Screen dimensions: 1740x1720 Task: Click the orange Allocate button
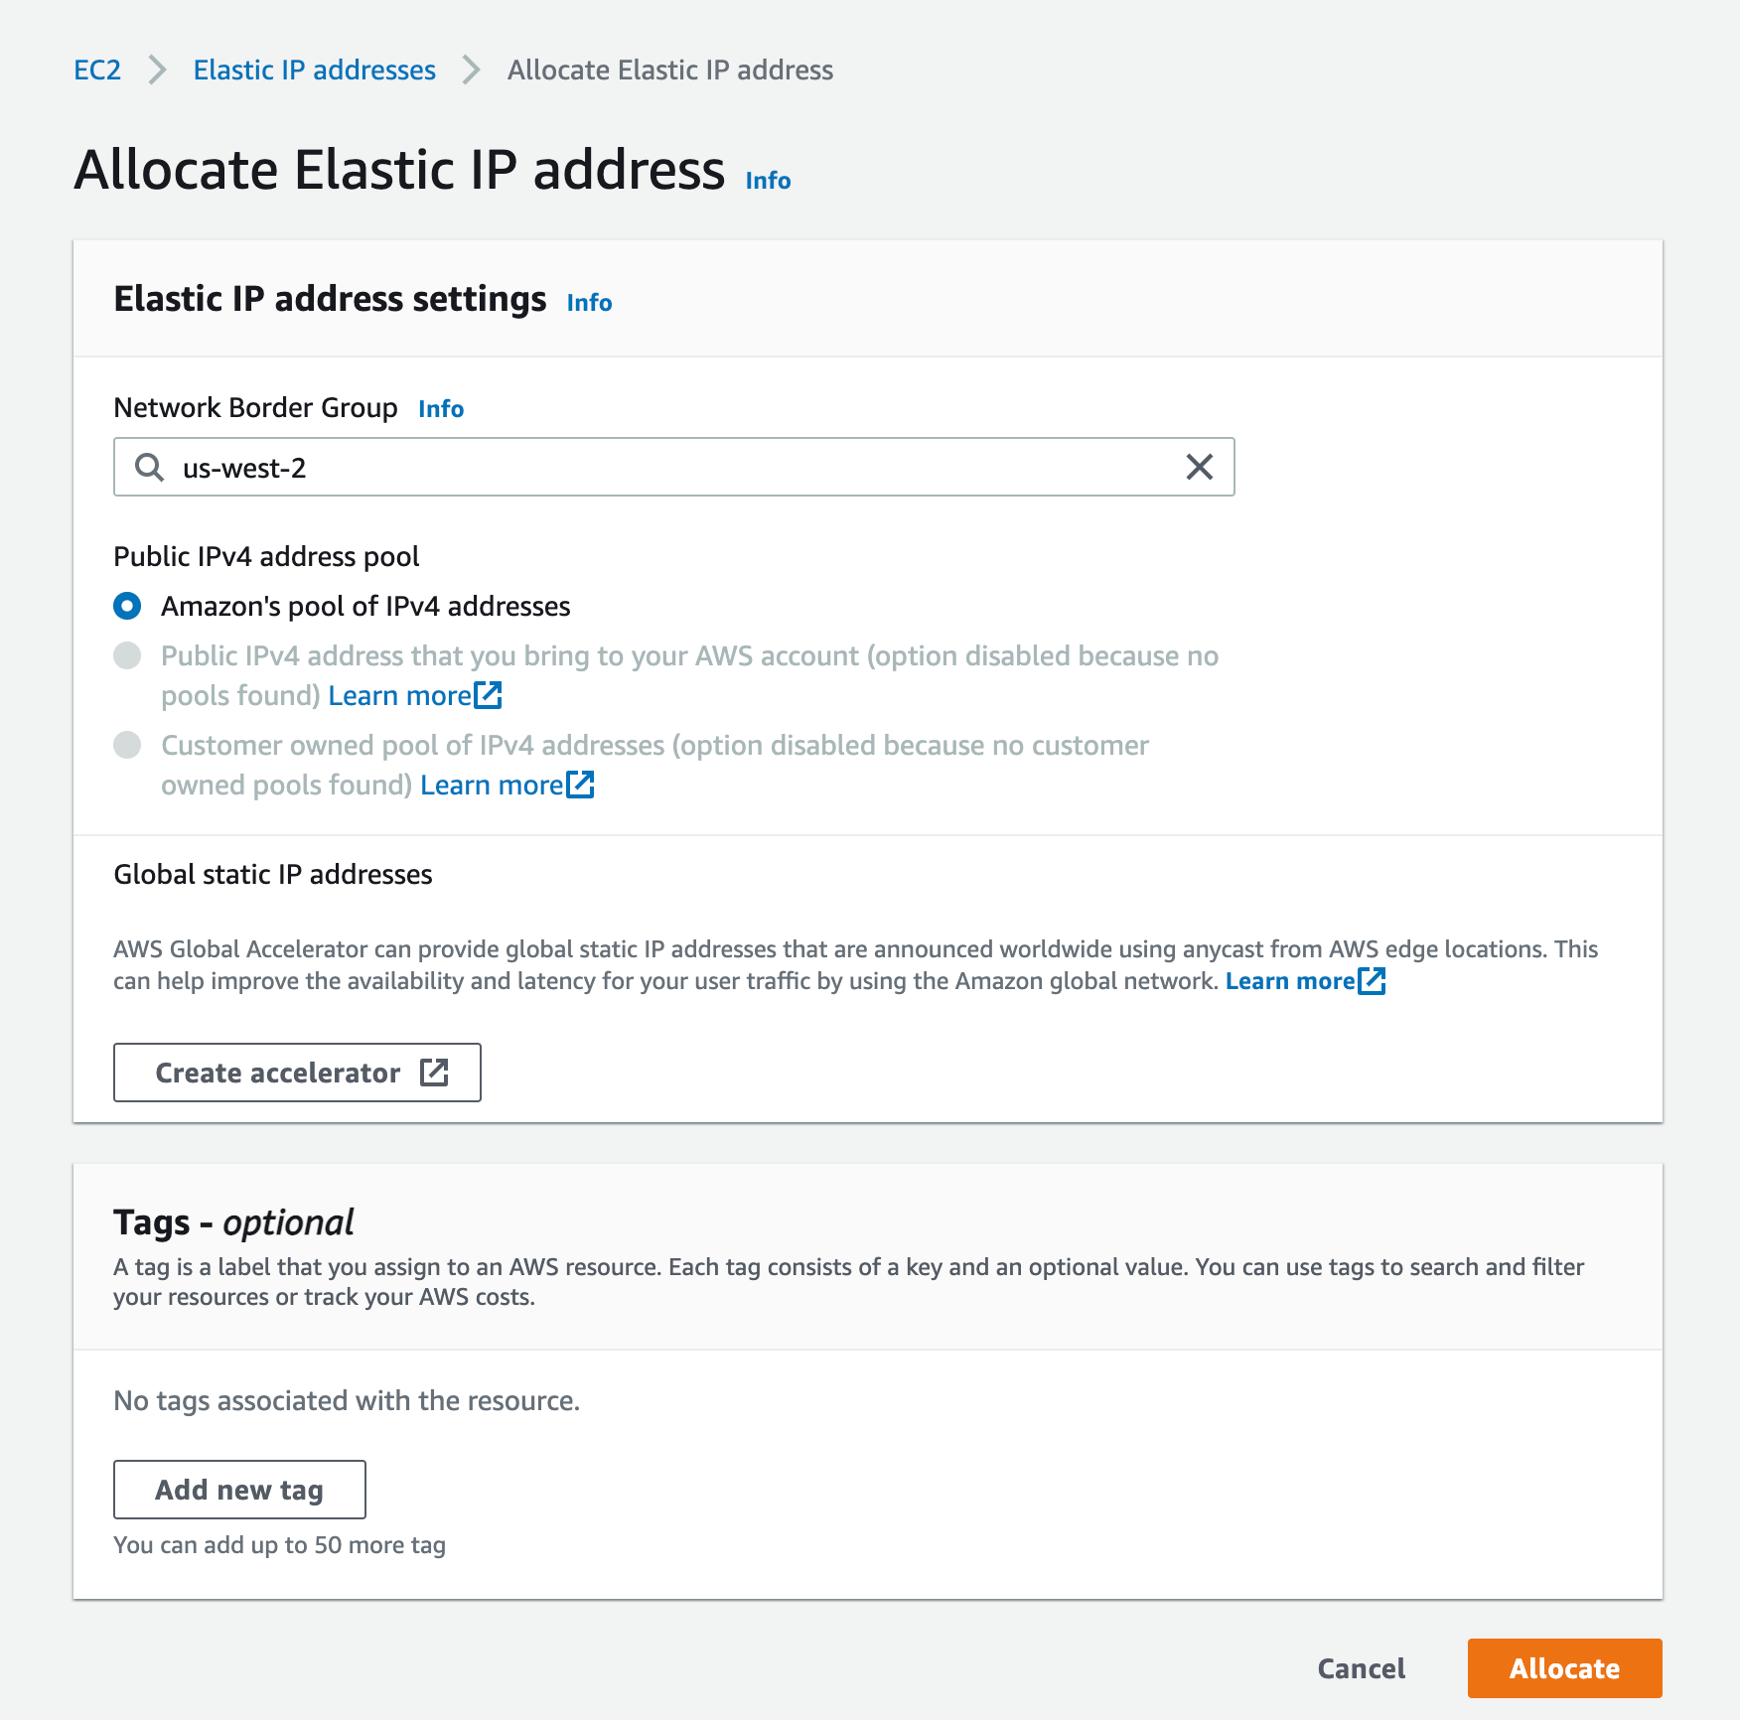[1564, 1668]
